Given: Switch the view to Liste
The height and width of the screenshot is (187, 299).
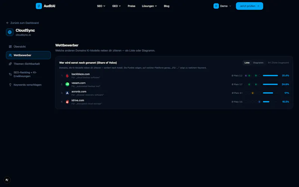Looking at the screenshot, I should click(247, 62).
